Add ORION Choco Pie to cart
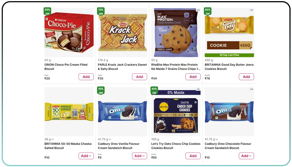The width and height of the screenshot is (292, 167). coord(86,77)
